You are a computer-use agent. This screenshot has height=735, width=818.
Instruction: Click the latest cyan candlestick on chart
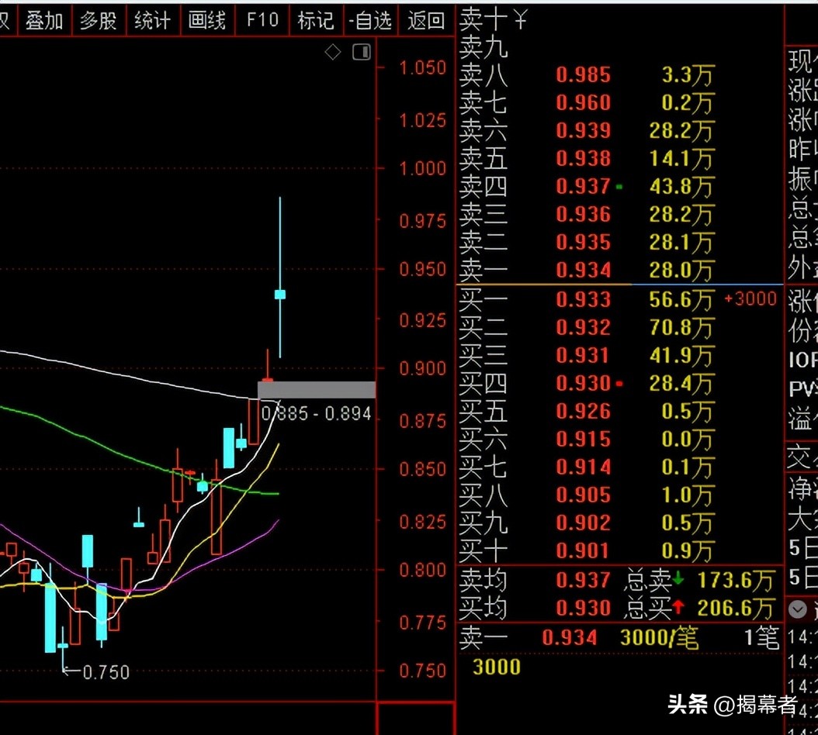280,295
